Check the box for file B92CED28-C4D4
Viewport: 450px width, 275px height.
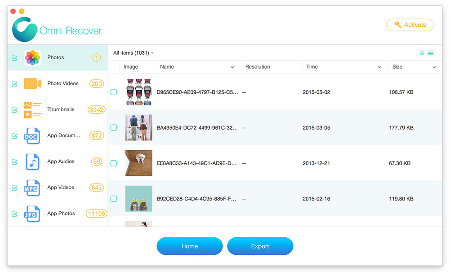click(x=114, y=199)
